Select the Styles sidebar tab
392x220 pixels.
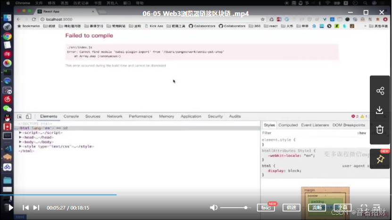(x=269, y=125)
